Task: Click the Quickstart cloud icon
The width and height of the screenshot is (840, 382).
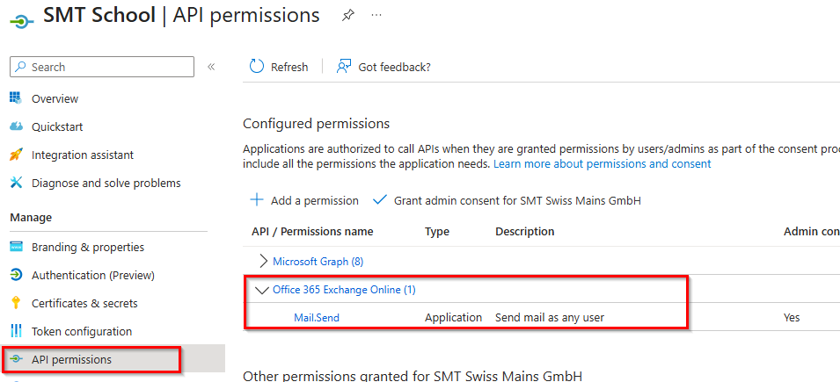Action: pyautogui.click(x=16, y=126)
